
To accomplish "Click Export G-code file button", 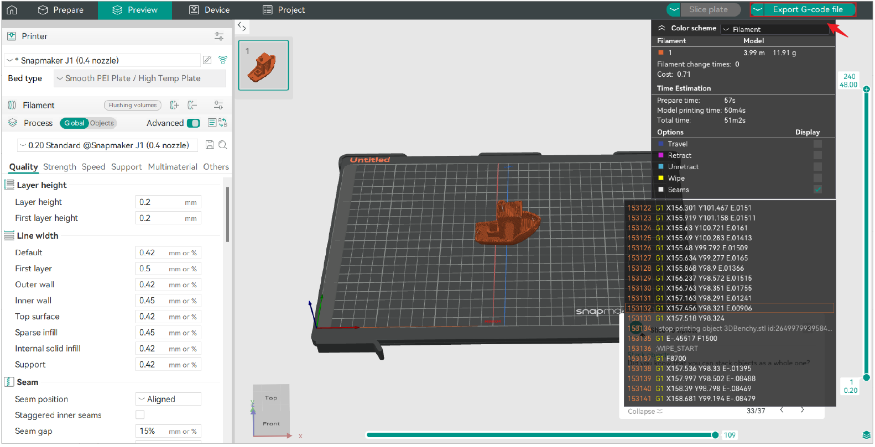I will 810,9.
